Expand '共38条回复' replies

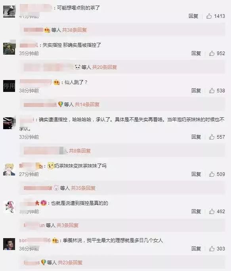click(74, 30)
